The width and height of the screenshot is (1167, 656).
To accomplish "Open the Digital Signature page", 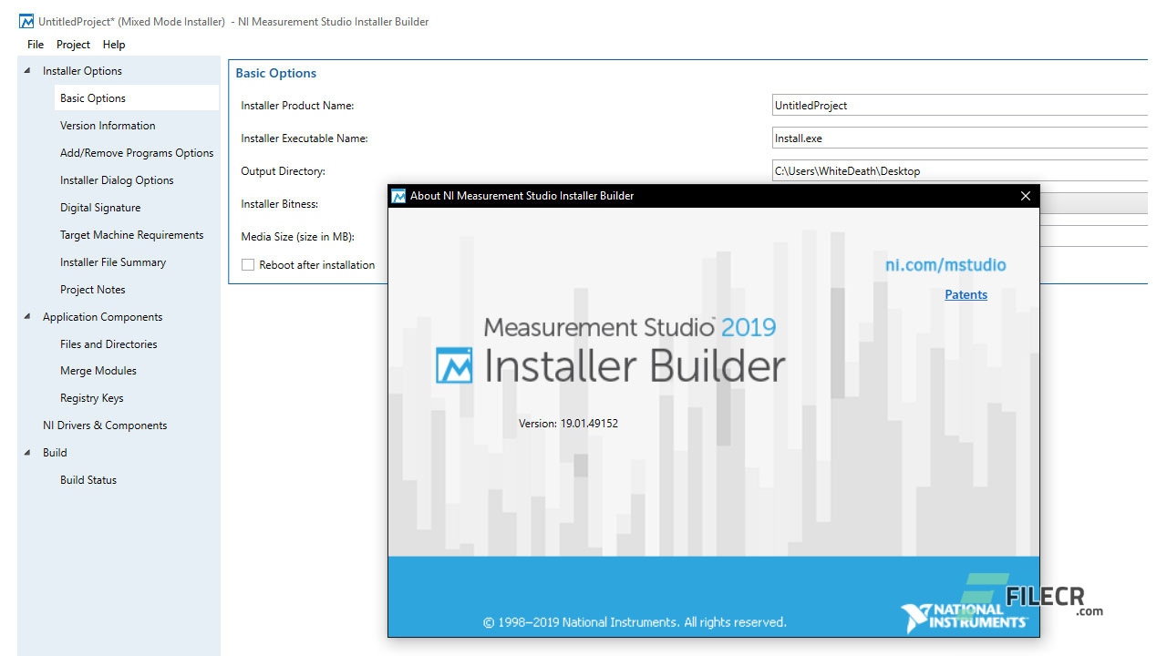I will coord(100,208).
